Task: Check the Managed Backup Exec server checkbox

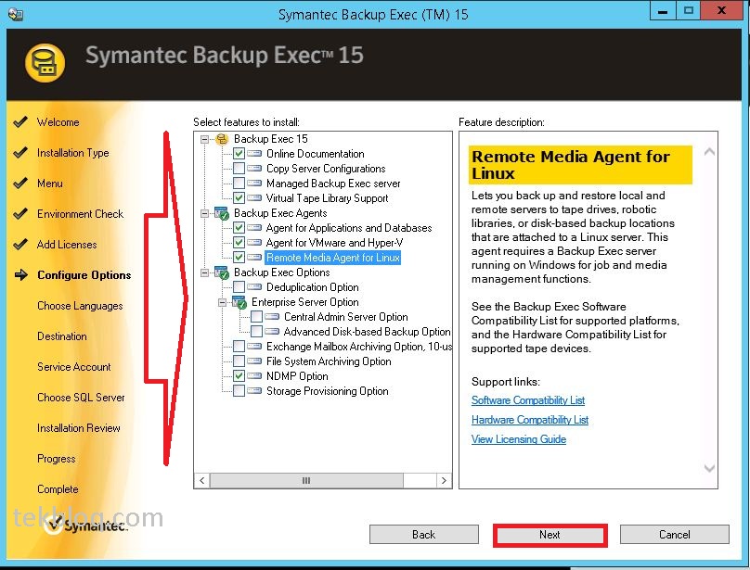Action: (x=239, y=184)
